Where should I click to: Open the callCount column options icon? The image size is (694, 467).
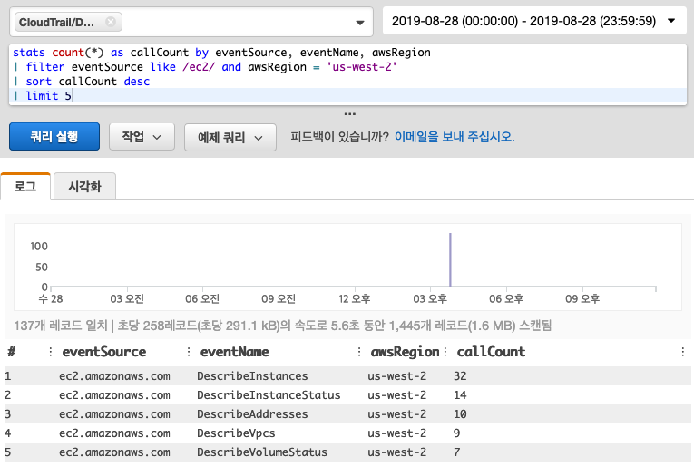(683, 352)
